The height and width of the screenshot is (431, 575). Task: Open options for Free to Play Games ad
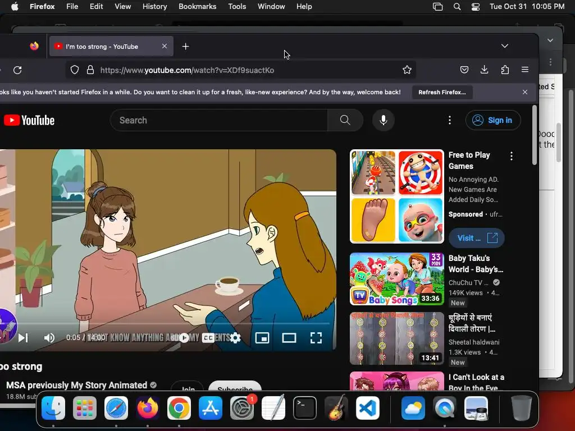pyautogui.click(x=511, y=156)
